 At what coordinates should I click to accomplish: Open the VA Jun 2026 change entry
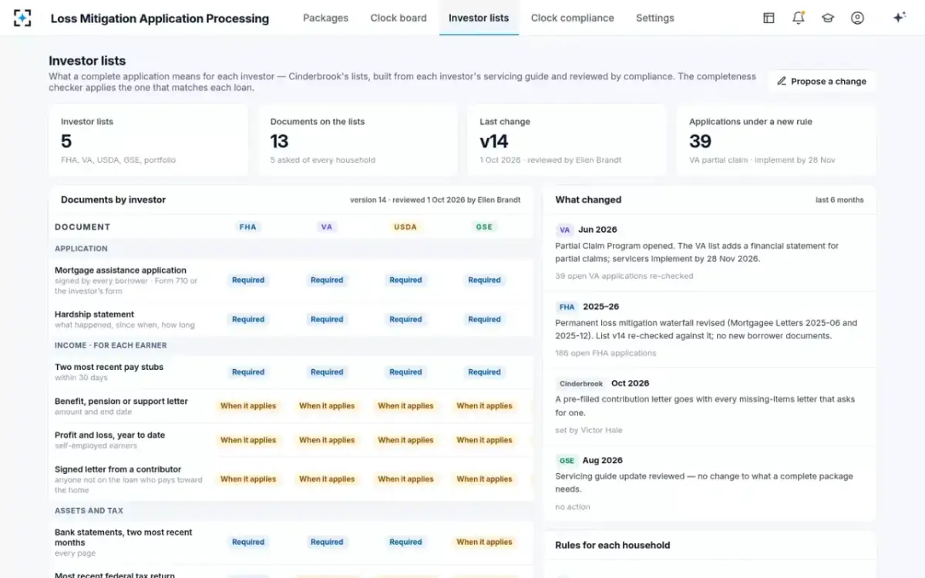pyautogui.click(x=709, y=253)
